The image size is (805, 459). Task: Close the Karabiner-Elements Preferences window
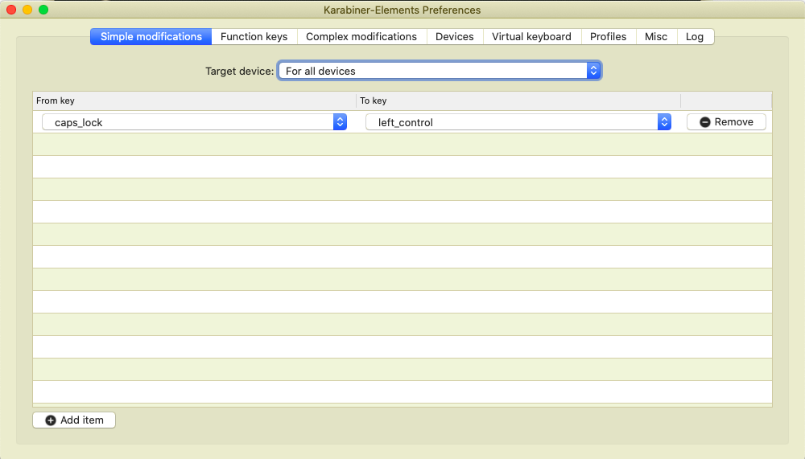(x=11, y=10)
